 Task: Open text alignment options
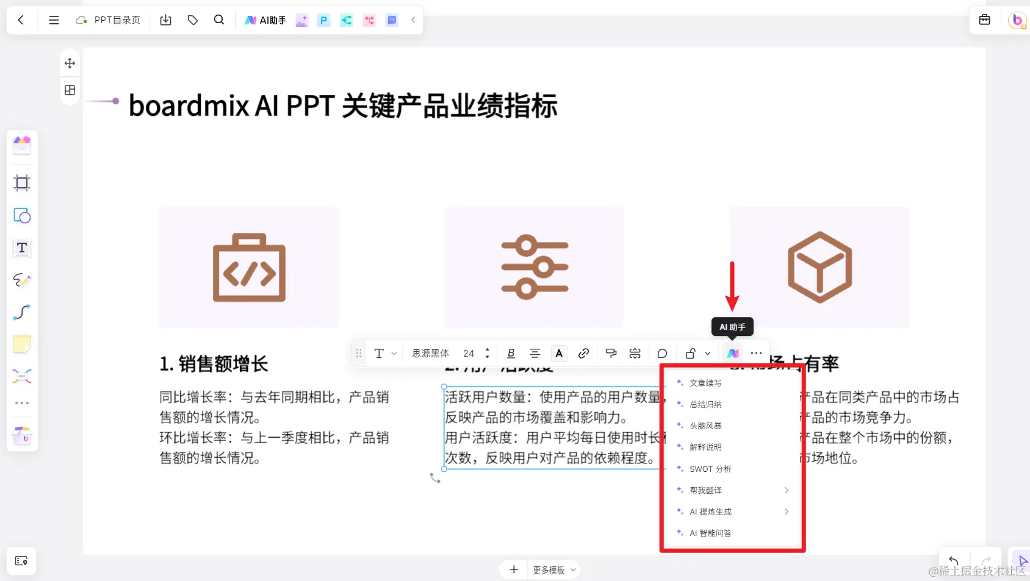(535, 353)
